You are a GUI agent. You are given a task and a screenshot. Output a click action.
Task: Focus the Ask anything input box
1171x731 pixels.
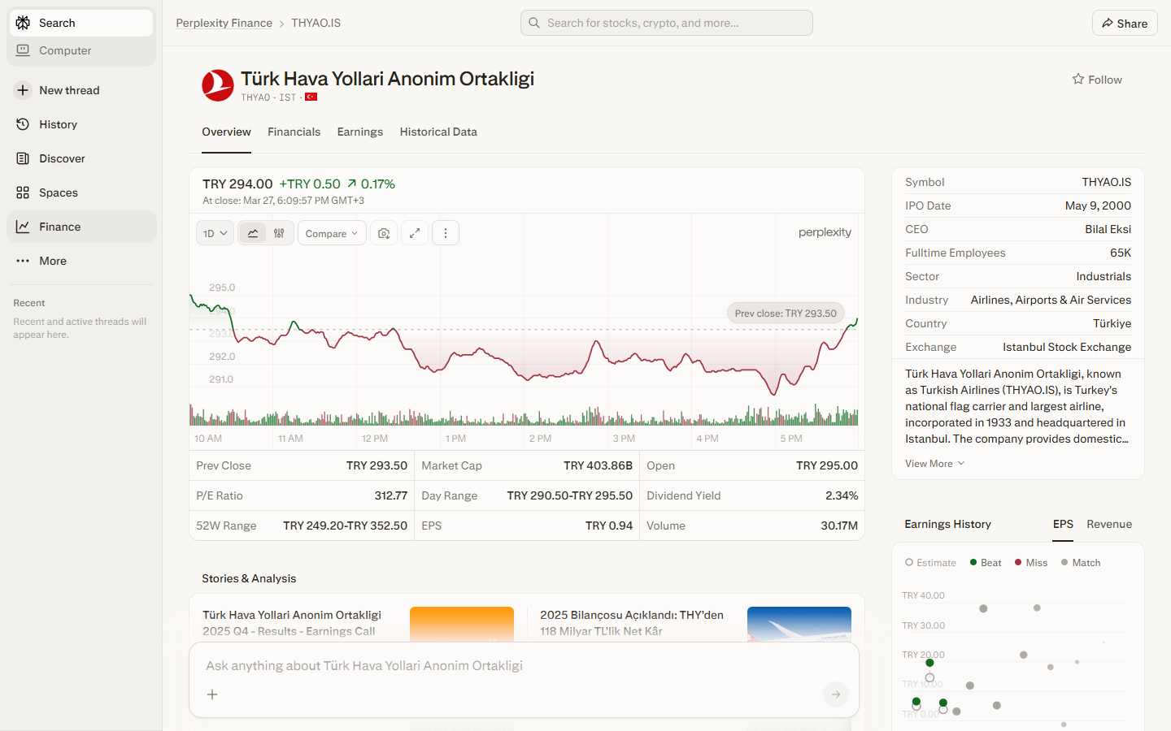[x=524, y=666]
